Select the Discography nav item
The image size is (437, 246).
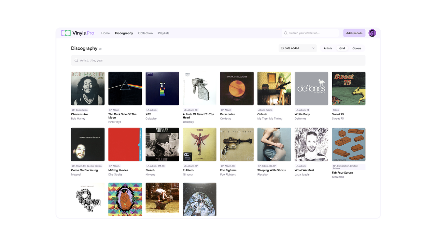pyautogui.click(x=124, y=33)
